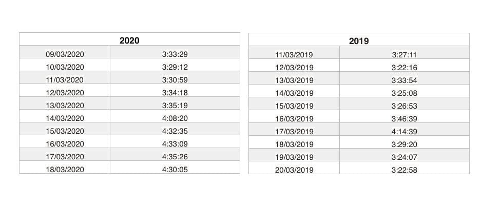Viewport: 502px width, 208px height.
Task: Select the 2019 table header cell
Action: [359, 39]
